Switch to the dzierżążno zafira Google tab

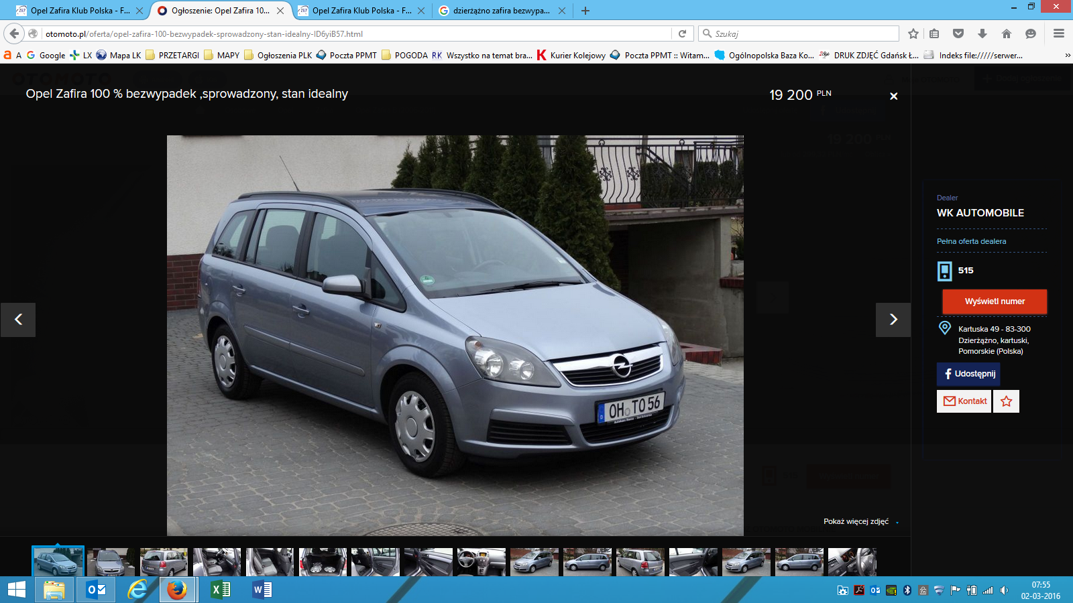tap(500, 11)
